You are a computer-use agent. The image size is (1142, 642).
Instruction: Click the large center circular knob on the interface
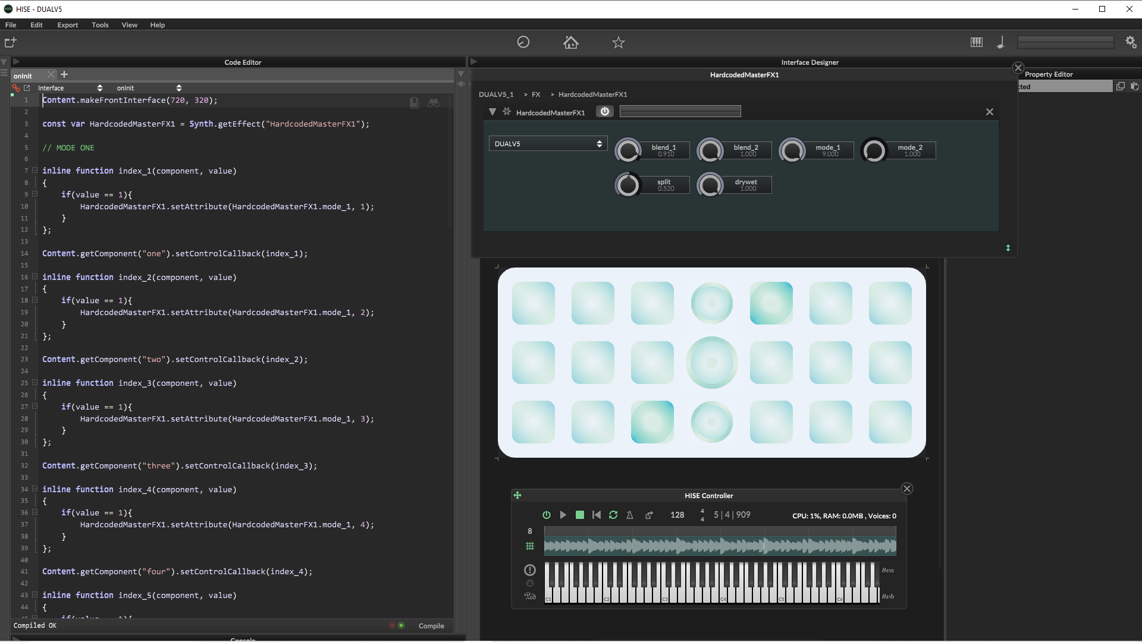pos(712,363)
